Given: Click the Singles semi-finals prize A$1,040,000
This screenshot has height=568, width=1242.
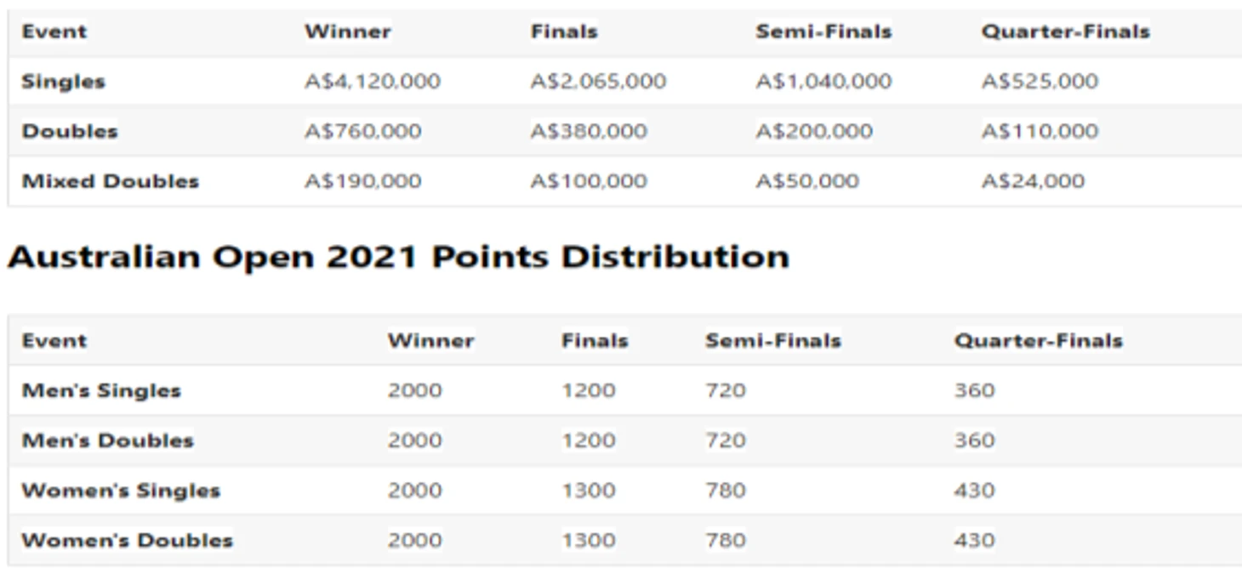Looking at the screenshot, I should click(x=823, y=82).
